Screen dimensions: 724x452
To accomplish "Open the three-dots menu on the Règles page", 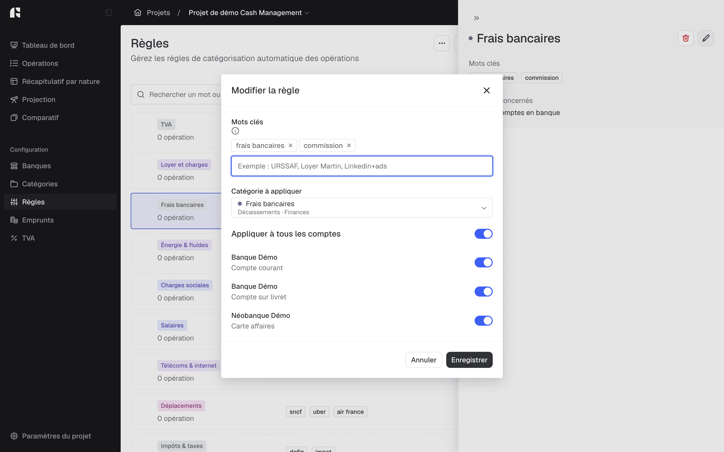I will point(442,43).
